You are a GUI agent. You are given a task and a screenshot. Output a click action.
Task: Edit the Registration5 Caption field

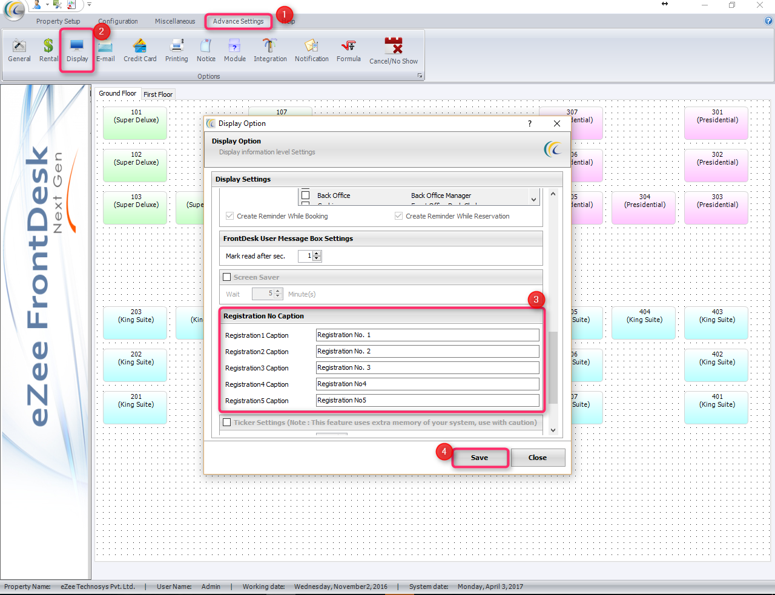427,400
